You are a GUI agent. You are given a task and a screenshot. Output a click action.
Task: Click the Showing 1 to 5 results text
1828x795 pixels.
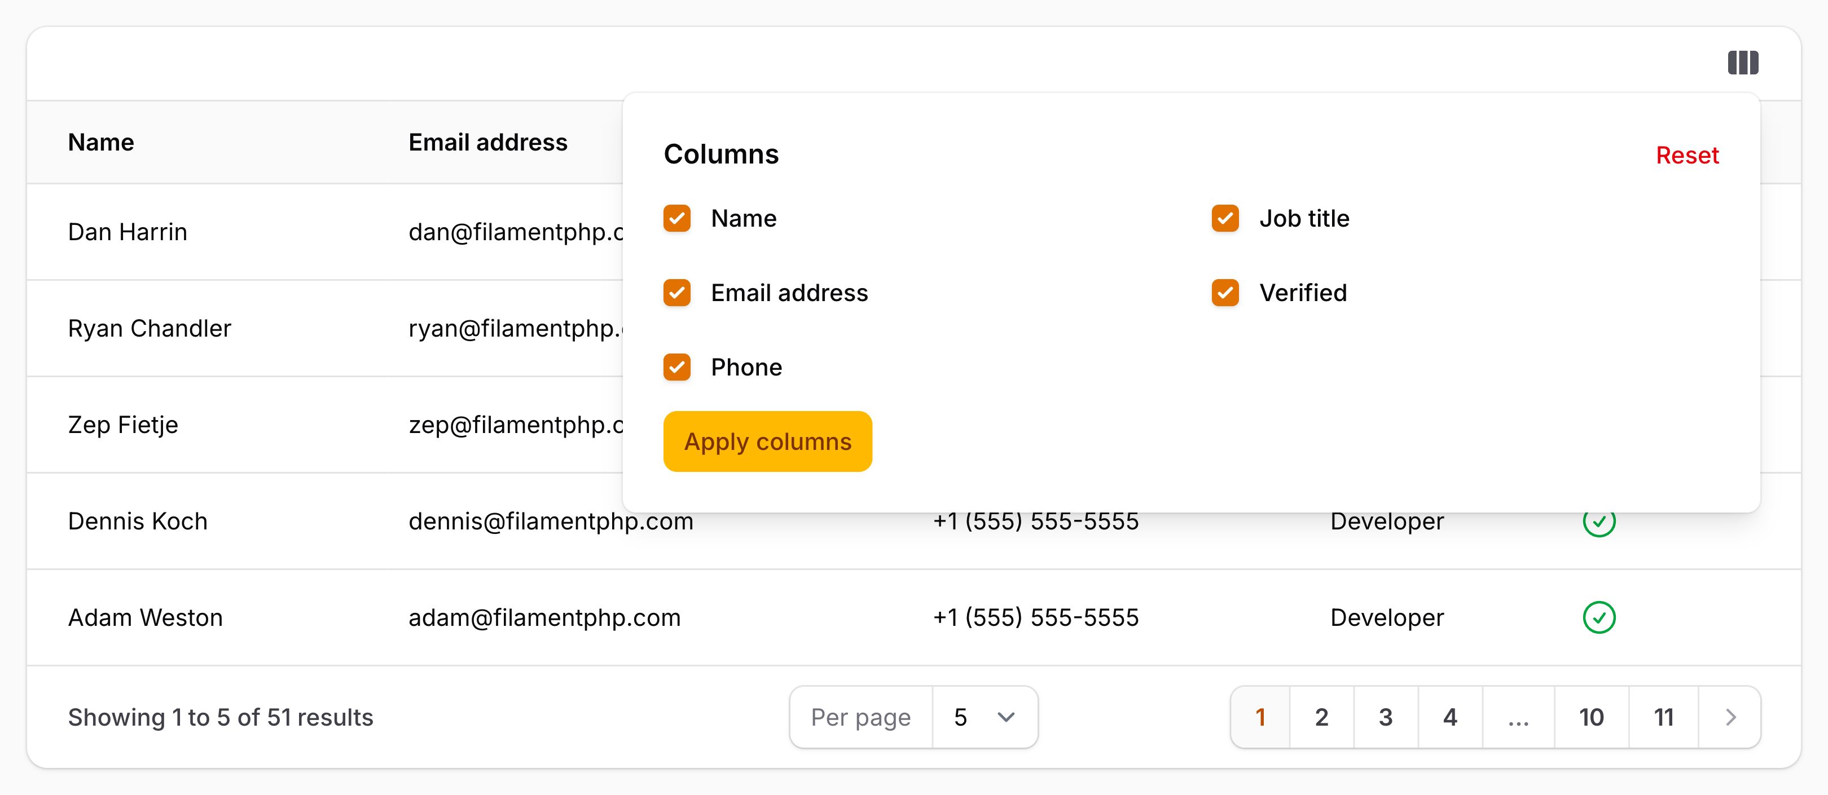click(x=221, y=717)
